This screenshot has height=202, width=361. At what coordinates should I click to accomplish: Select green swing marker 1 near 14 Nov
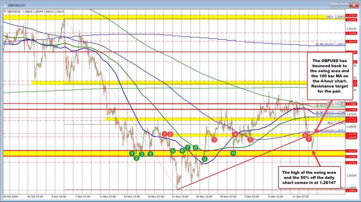tap(131, 153)
